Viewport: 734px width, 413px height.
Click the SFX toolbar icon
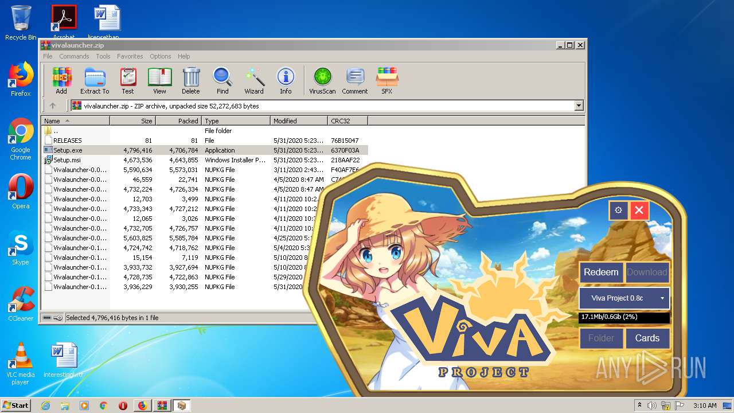click(387, 80)
